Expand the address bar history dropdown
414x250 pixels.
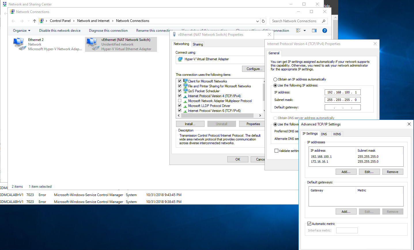point(258,21)
